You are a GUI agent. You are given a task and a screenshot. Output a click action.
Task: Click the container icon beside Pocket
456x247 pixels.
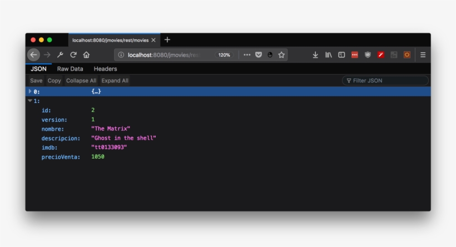click(270, 55)
